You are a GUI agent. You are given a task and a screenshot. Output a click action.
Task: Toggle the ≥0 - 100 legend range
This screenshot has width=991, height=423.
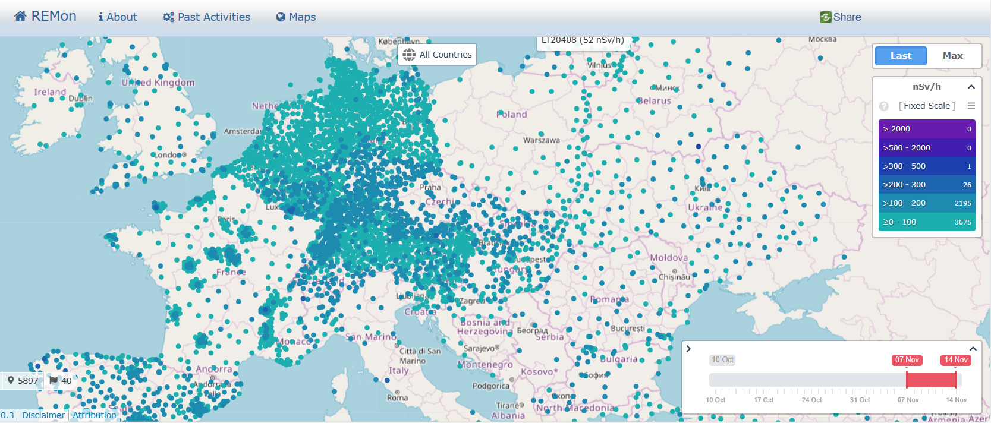tap(927, 222)
